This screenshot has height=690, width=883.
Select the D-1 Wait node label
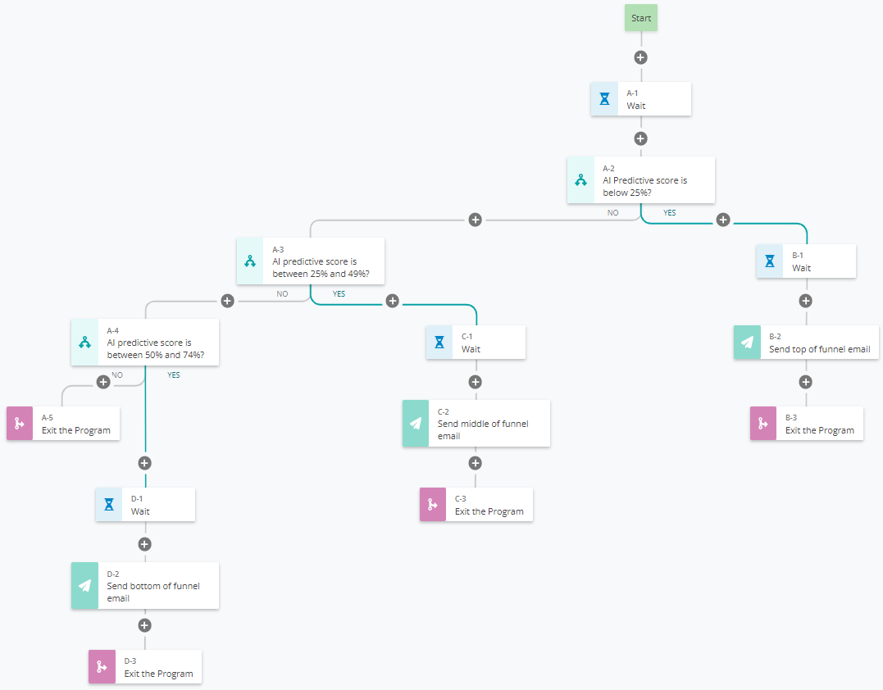(140, 511)
